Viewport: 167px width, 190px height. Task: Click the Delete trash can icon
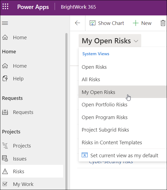(163, 23)
